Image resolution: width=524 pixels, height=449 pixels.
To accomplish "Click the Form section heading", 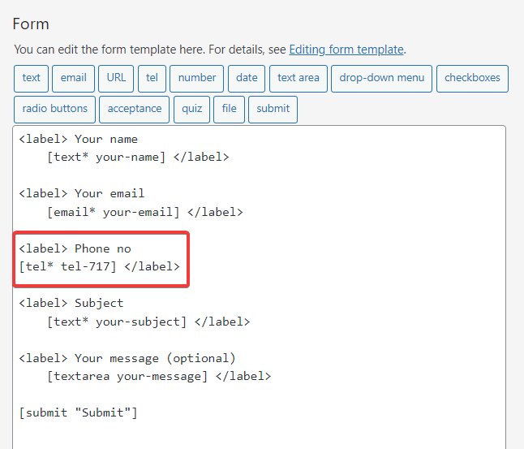I will click(31, 24).
